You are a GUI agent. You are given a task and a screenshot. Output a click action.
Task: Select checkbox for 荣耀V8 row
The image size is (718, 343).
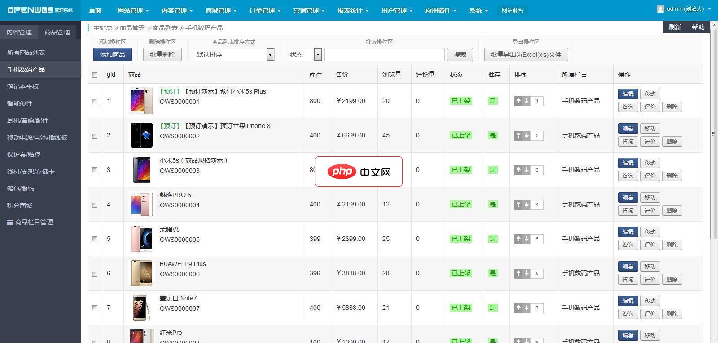pyautogui.click(x=94, y=239)
